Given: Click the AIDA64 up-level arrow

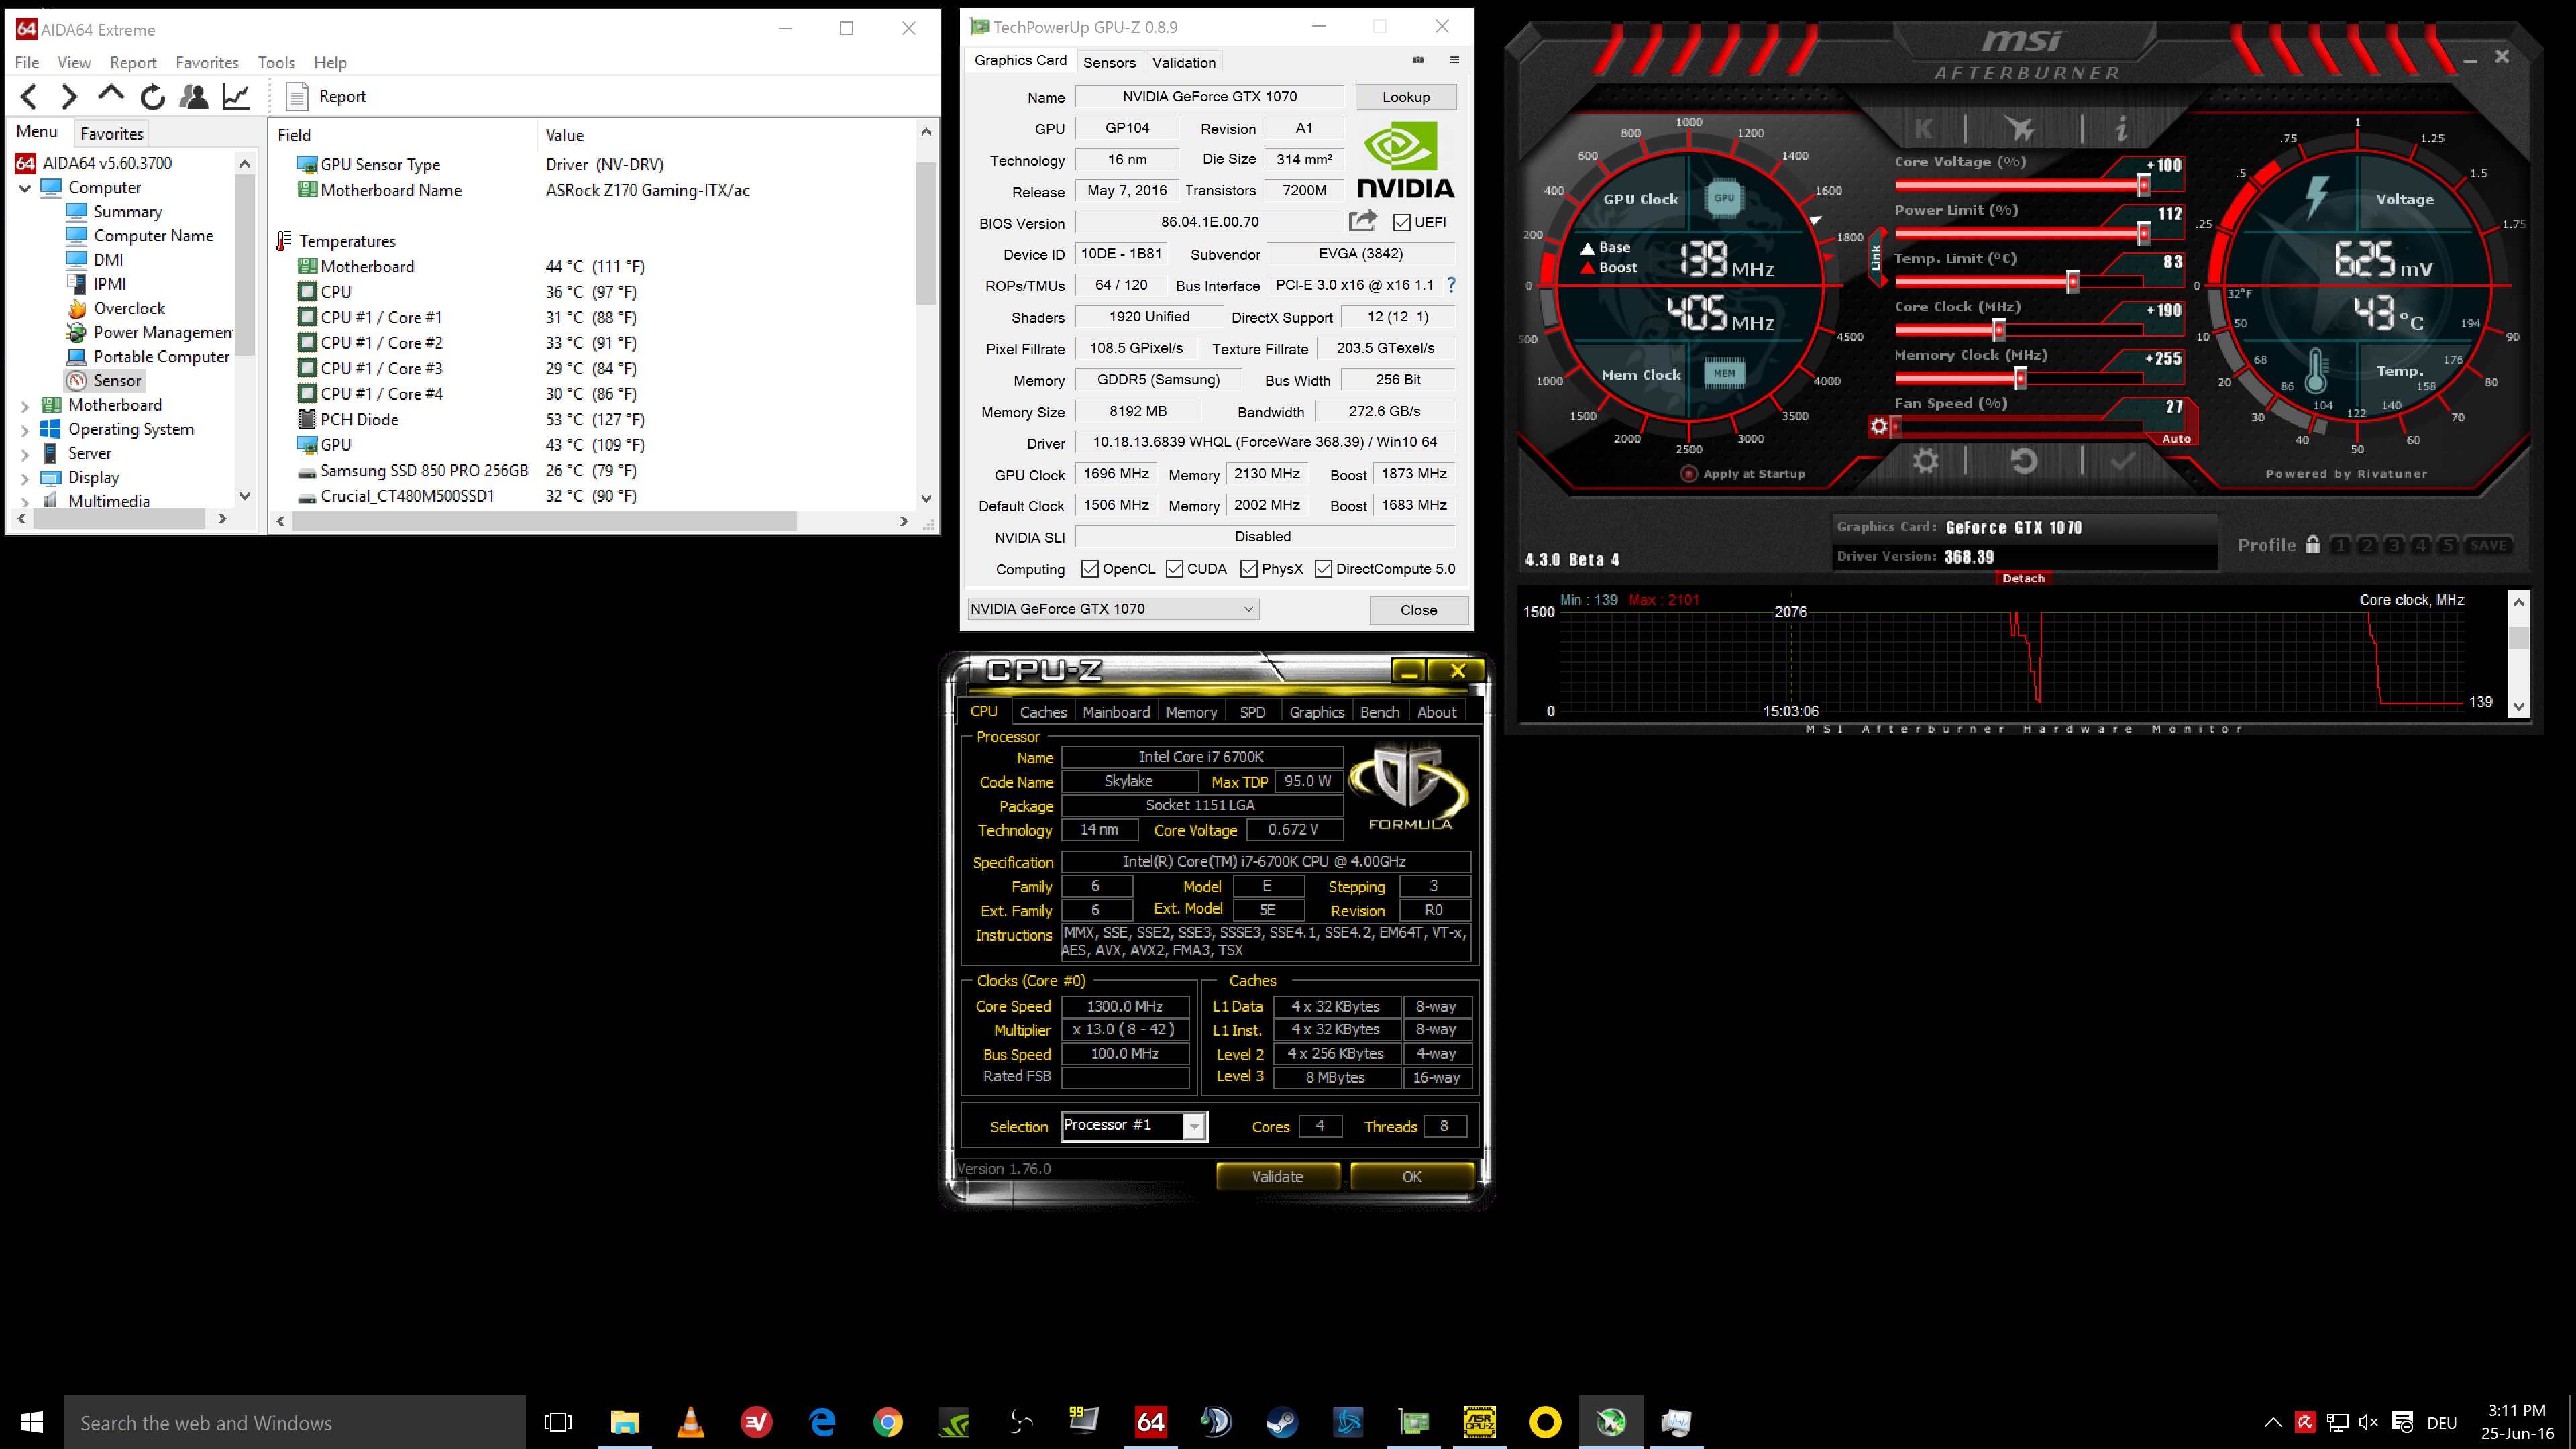Looking at the screenshot, I should 111,94.
